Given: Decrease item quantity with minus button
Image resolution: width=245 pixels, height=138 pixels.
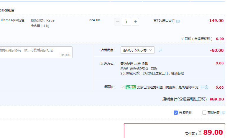Looking at the screenshot, I should tap(118, 22).
